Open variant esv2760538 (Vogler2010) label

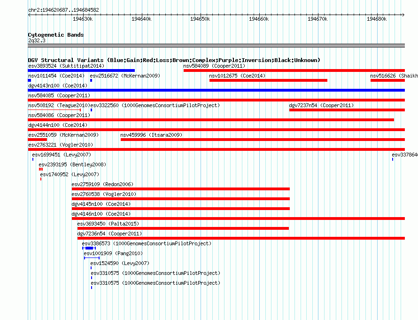[104, 194]
